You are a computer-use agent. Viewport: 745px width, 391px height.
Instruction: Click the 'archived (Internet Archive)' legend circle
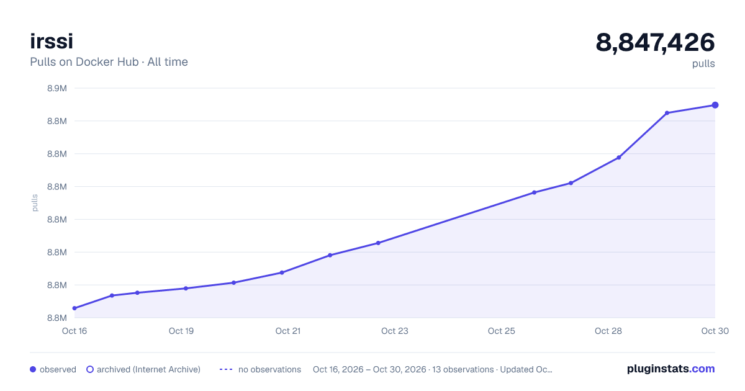point(90,369)
